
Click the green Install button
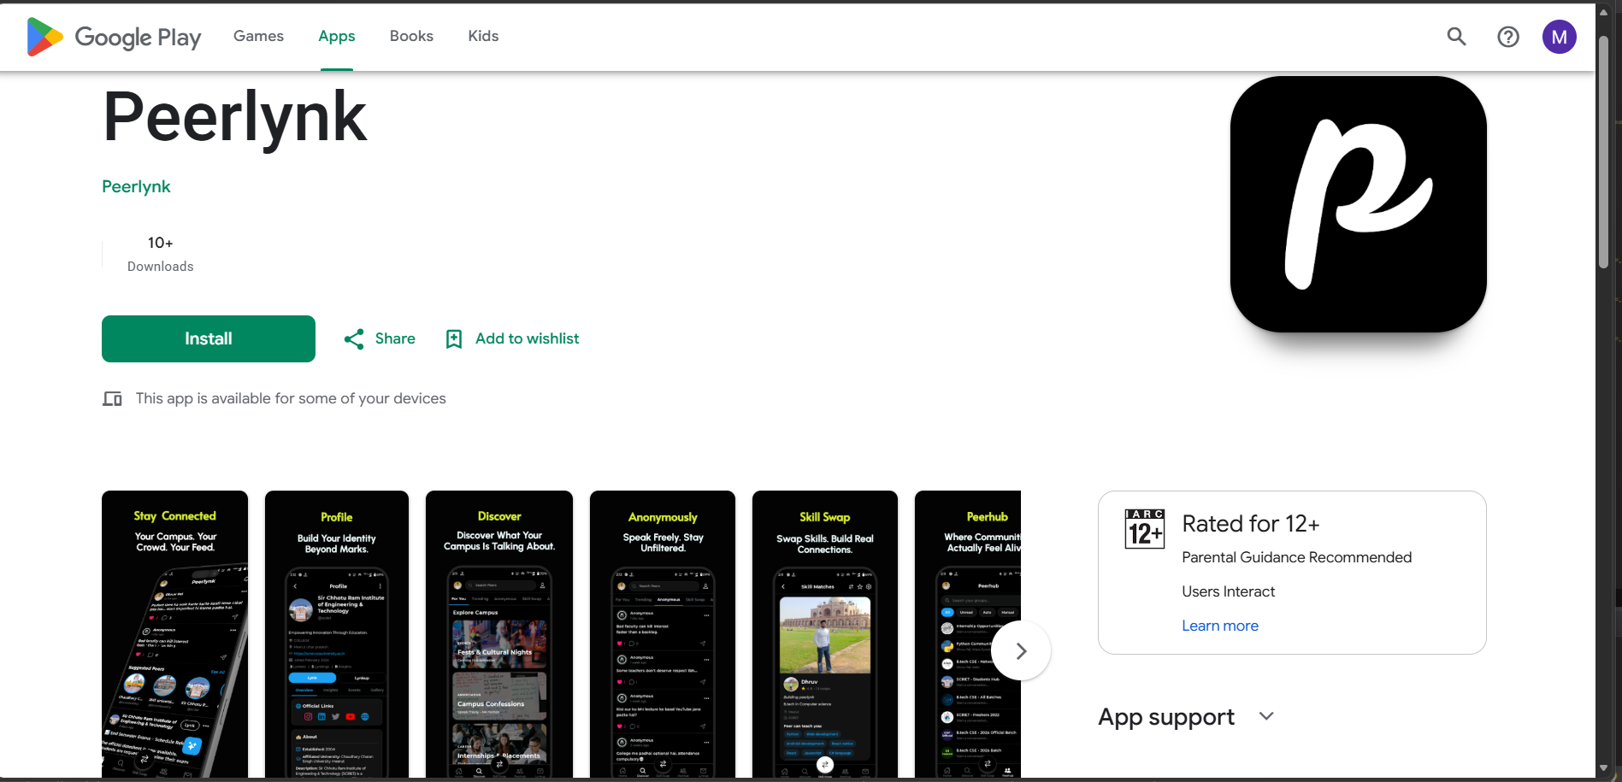[x=209, y=339]
